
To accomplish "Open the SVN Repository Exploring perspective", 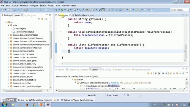I will pos(39,100).
